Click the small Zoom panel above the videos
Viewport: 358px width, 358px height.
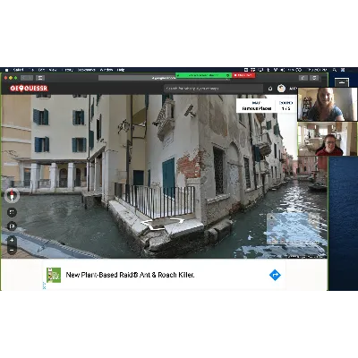pyautogui.click(x=341, y=81)
